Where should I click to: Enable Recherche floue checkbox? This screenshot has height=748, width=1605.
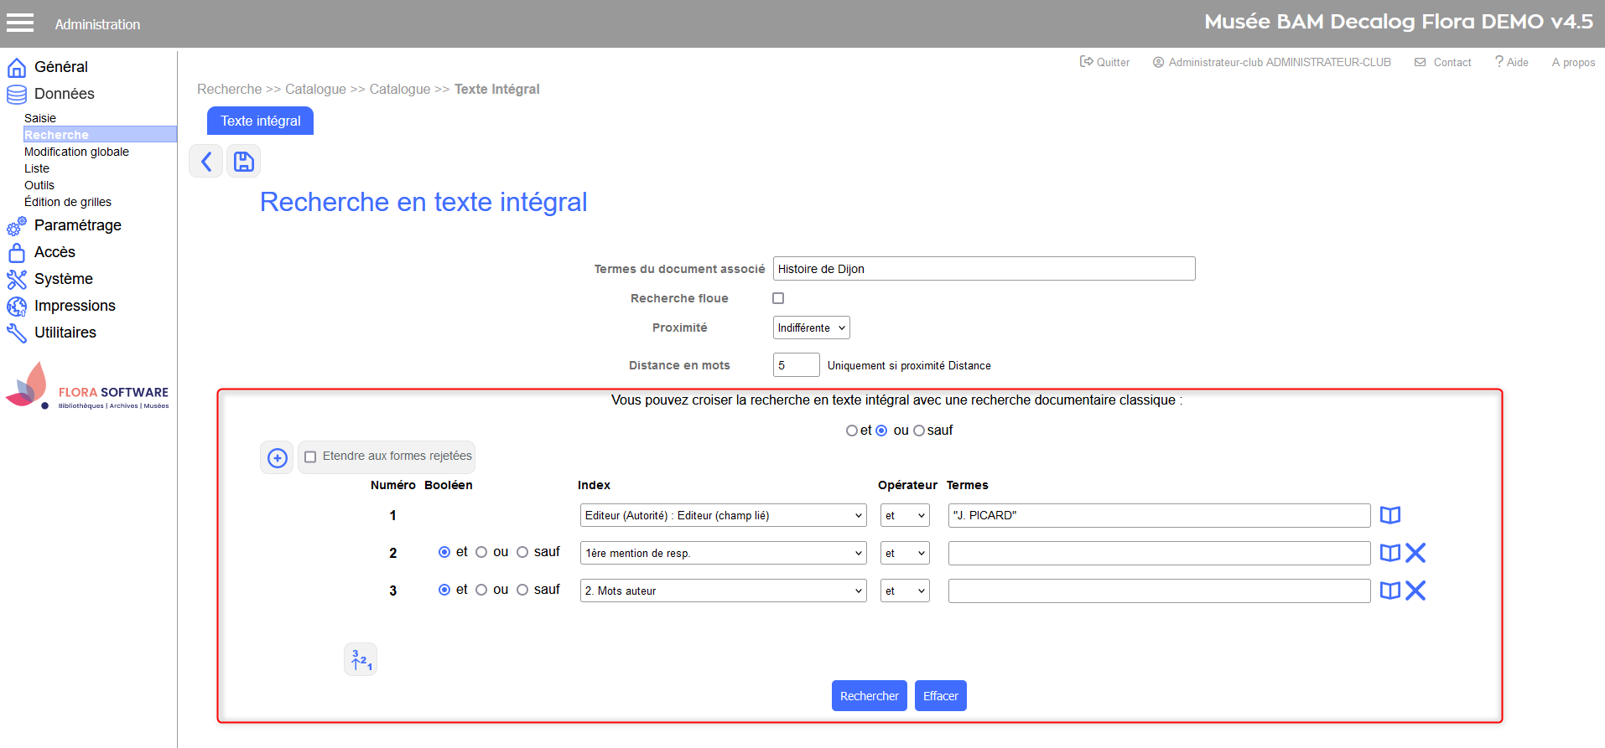[778, 298]
